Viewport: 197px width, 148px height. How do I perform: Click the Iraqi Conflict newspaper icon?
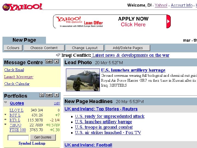(58, 55)
